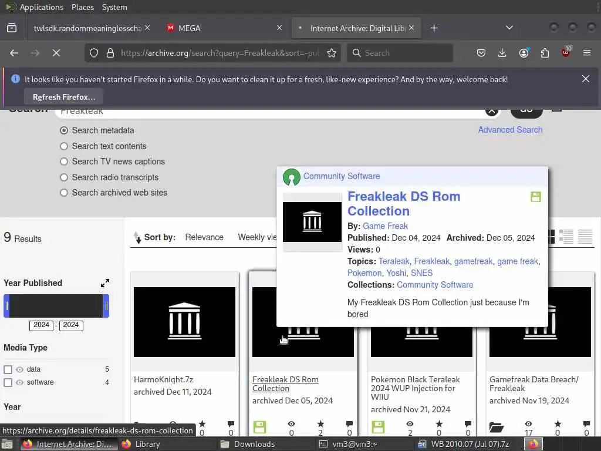Toggle the eye icon next to software
Viewport: 601px width, 451px height.
point(19,383)
